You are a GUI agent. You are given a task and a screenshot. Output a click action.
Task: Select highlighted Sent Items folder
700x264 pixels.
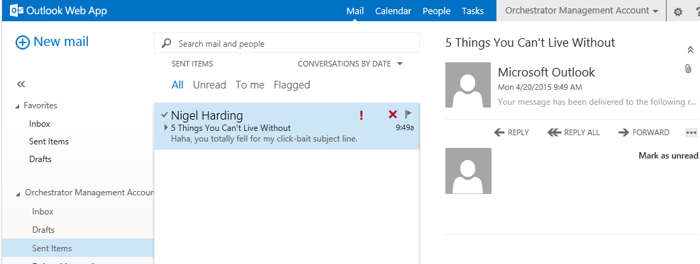click(x=78, y=248)
